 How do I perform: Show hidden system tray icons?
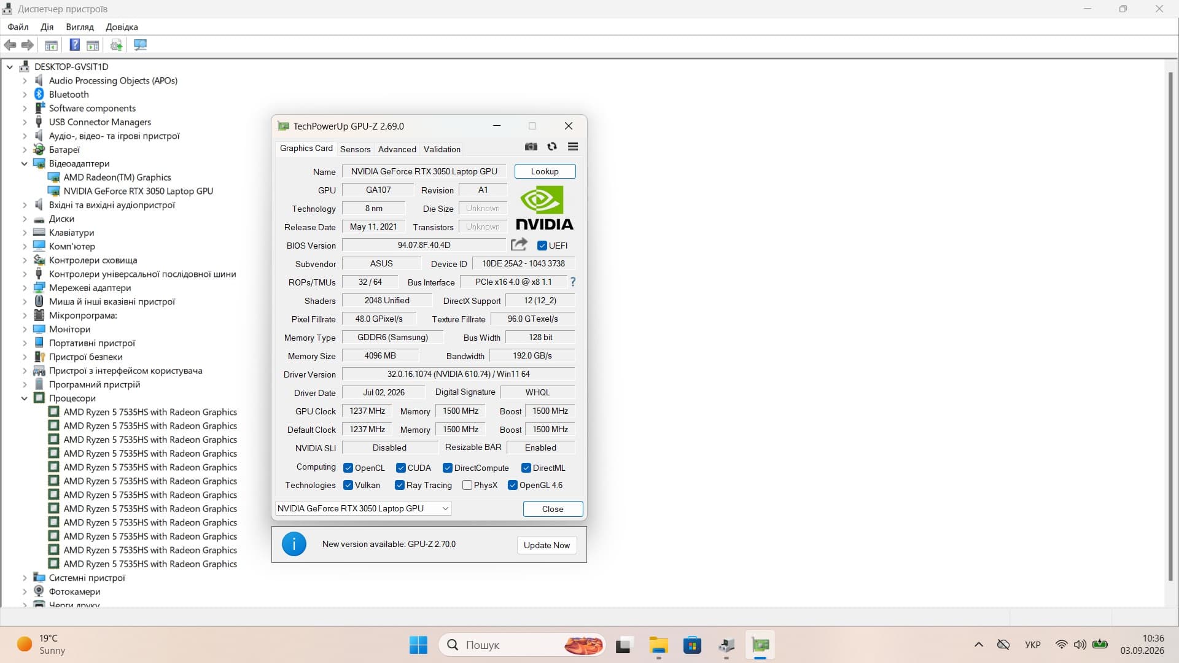[979, 645]
